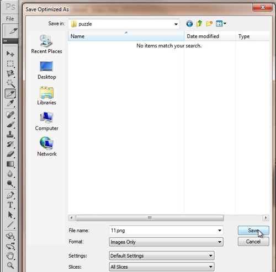Expand the Save in folder dropdown
The height and width of the screenshot is (272, 276).
[176, 24]
